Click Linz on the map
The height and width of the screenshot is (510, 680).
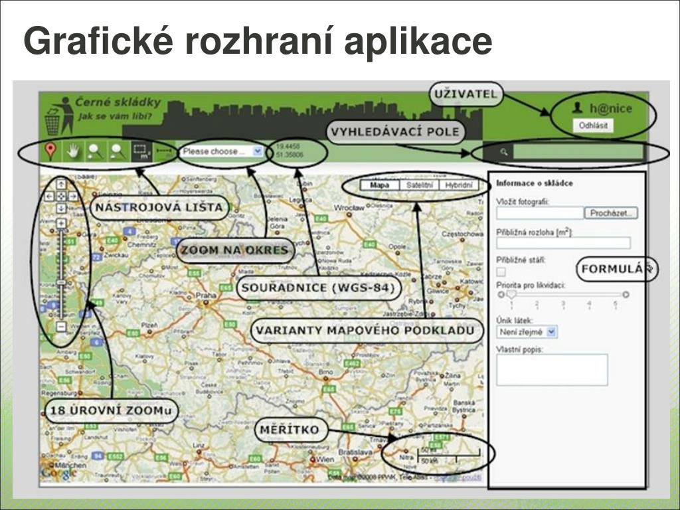pyautogui.click(x=199, y=446)
